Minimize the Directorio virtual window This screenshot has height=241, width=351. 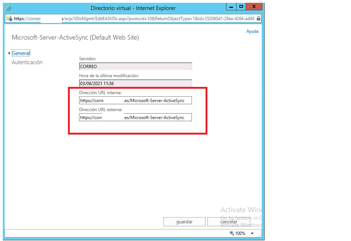click(x=231, y=7)
